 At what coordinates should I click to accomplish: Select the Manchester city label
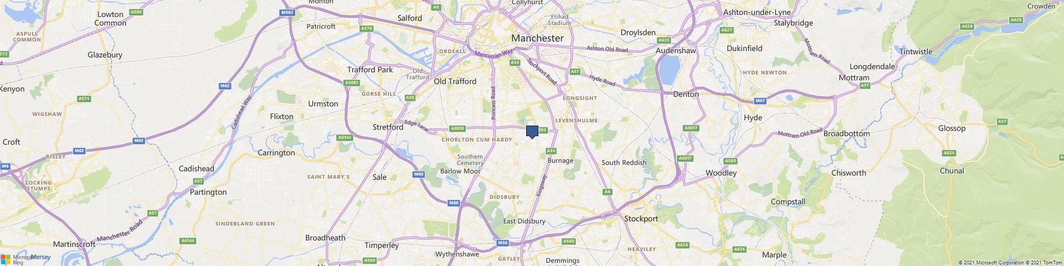click(537, 38)
